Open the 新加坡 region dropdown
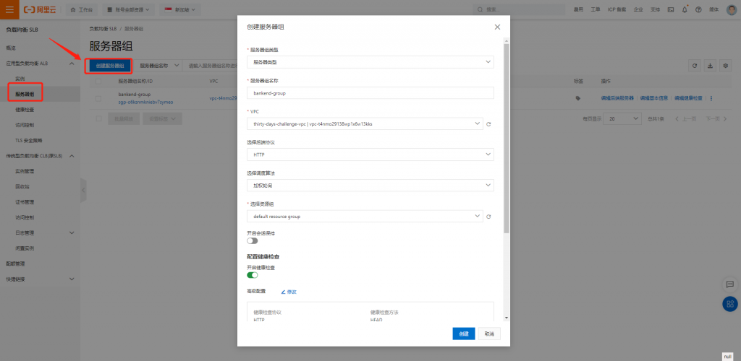Image resolution: width=741 pixels, height=361 pixels. click(180, 9)
